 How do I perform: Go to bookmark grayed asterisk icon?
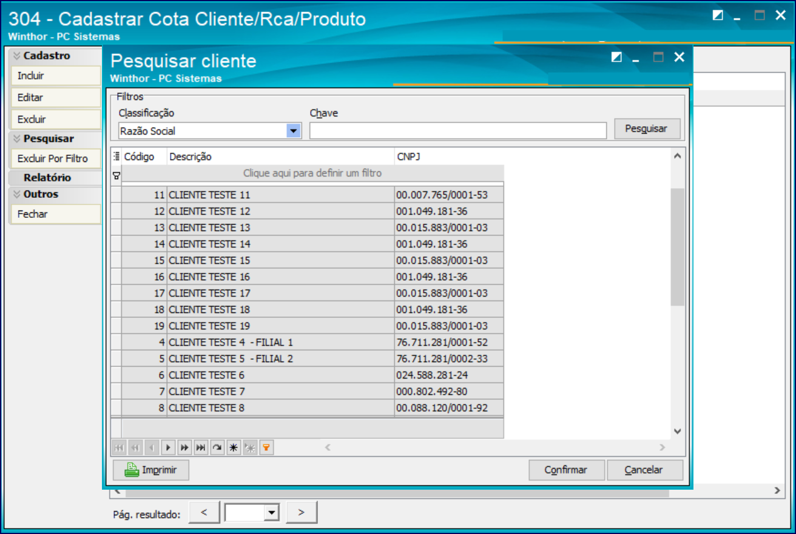tap(250, 448)
